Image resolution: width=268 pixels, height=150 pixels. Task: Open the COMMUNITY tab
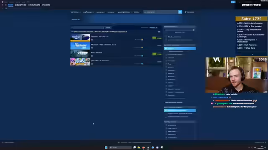tap(34, 5)
